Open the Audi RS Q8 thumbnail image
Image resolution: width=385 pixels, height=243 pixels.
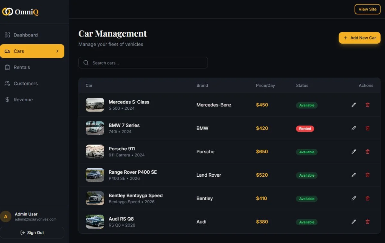click(95, 222)
